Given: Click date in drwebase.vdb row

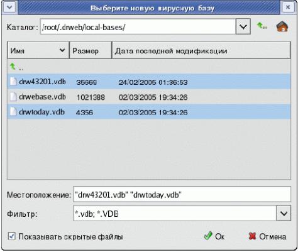Looking at the screenshot, I should tap(153, 97).
